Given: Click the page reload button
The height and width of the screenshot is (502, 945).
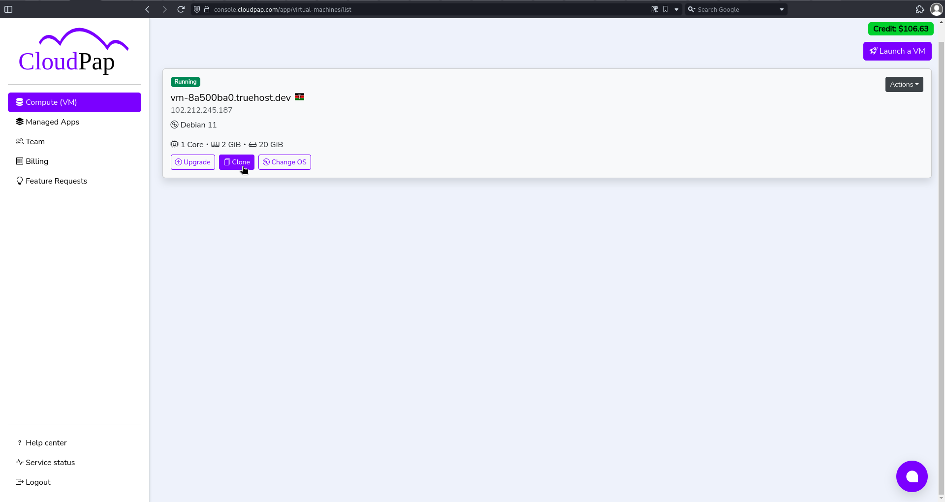Looking at the screenshot, I should click(x=181, y=9).
